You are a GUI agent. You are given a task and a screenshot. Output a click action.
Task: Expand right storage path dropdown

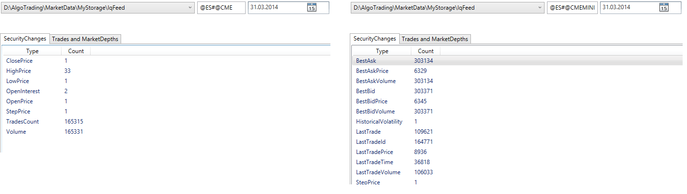(x=540, y=8)
